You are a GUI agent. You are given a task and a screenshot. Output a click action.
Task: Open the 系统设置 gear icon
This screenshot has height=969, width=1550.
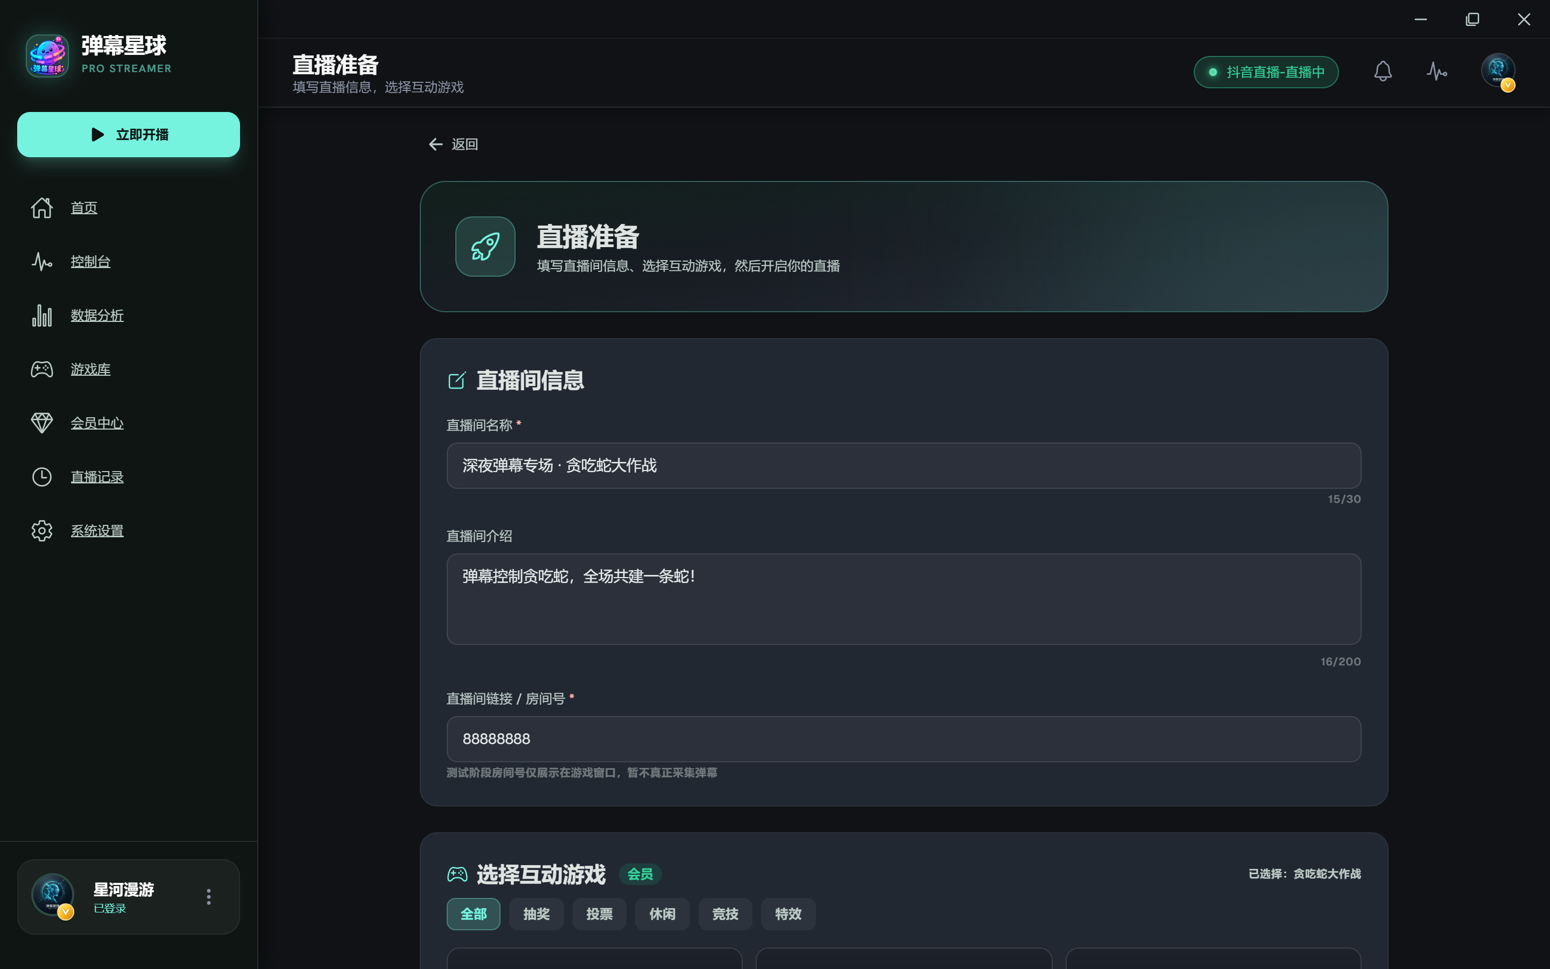[41, 531]
